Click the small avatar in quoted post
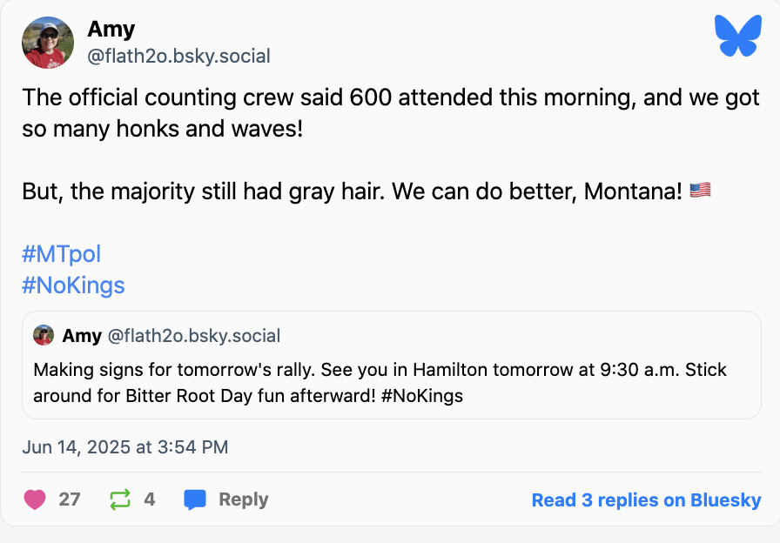The height and width of the screenshot is (543, 780). click(x=44, y=335)
